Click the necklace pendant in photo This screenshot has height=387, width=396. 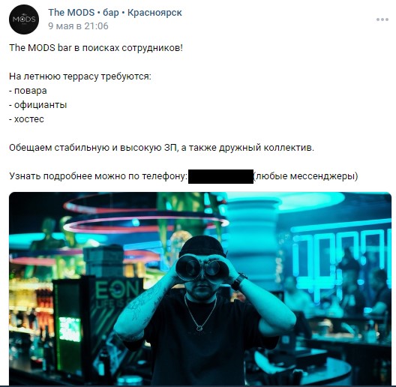(x=199, y=328)
